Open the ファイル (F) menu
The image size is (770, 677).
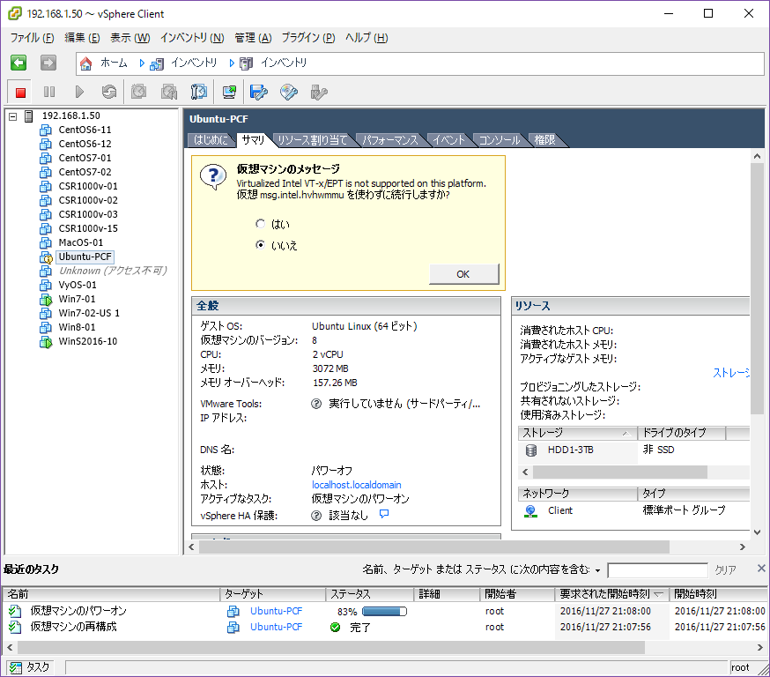point(32,38)
